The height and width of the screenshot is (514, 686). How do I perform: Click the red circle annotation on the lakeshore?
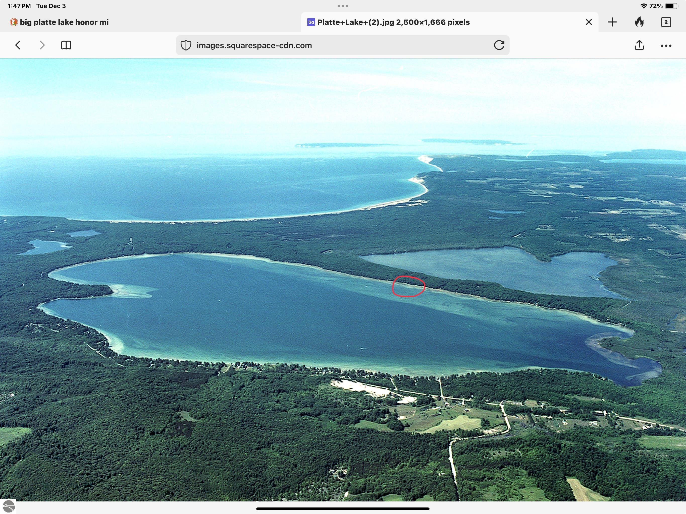(408, 286)
